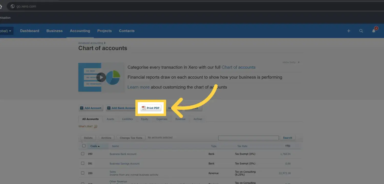The height and width of the screenshot is (184, 384).
Task: Open the Business Savings Account link
Action: pyautogui.click(x=125, y=164)
